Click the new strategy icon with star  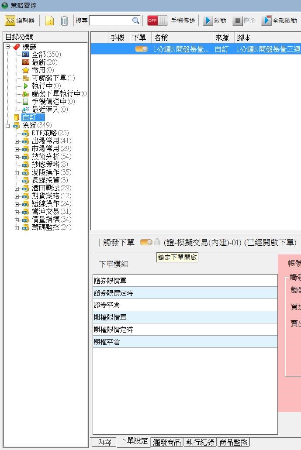[49, 21]
